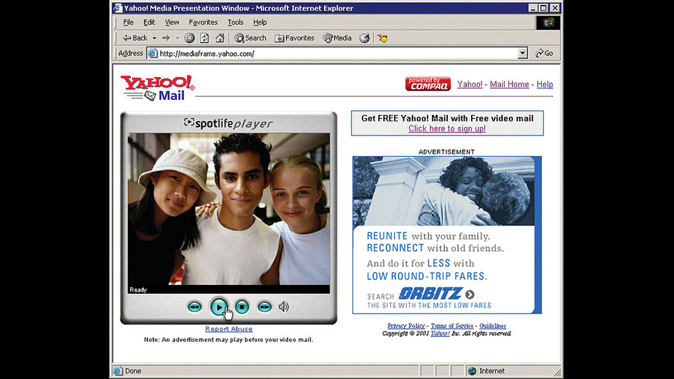This screenshot has height=379, width=674.
Task: Go to browser Home icon
Action: coord(220,39)
